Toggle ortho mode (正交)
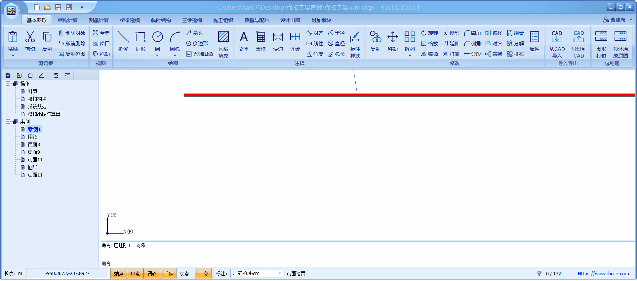The height and width of the screenshot is (281, 637). click(203, 274)
